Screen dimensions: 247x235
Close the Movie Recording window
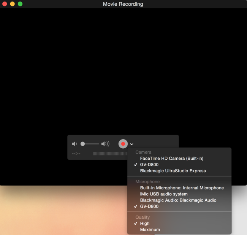pos(5,4)
